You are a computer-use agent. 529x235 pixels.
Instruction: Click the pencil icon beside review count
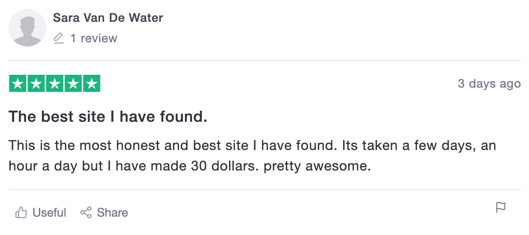point(59,38)
